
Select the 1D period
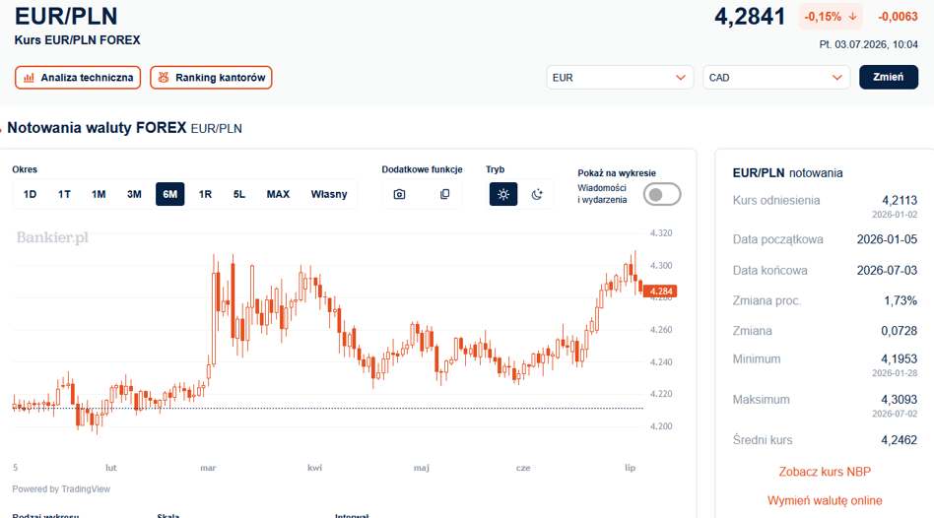pos(30,194)
